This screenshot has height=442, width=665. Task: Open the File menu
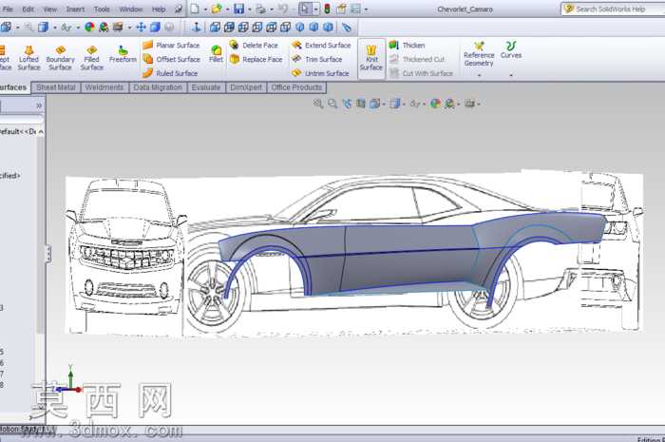pyautogui.click(x=8, y=9)
